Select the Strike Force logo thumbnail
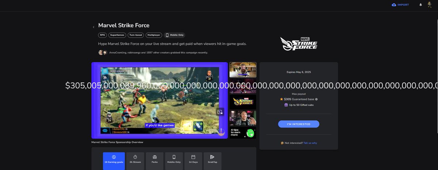The height and width of the screenshot is (170, 438). 243,102
